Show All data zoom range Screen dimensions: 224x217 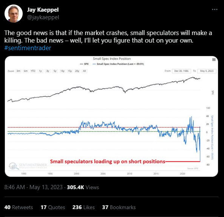pos(85,71)
